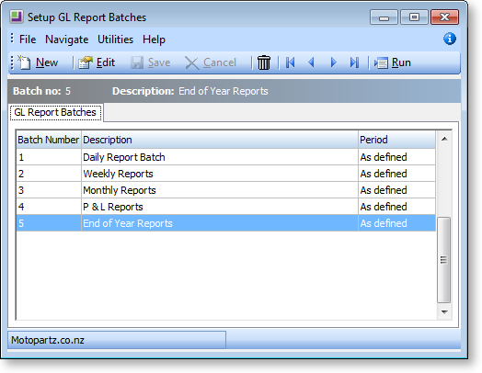Image resolution: width=482 pixels, height=373 pixels.
Task: Open the File menu
Action: coord(28,40)
